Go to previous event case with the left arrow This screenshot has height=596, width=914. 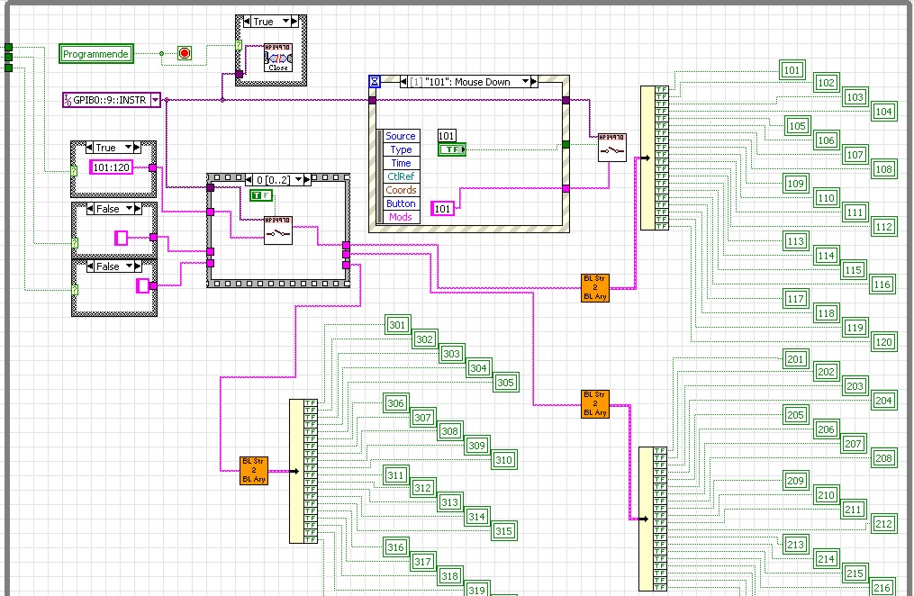tap(403, 82)
